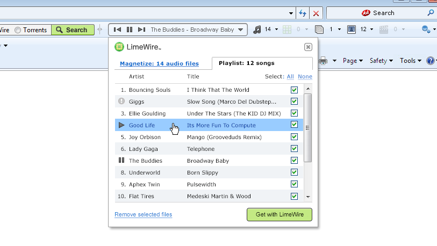
Task: Select Ellie Goulding Under The Stars row
Action: tap(209, 113)
